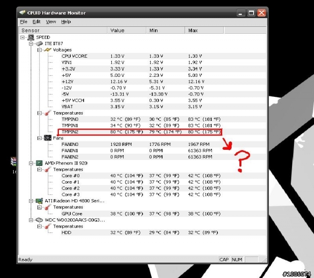Maximize the Hardware Monitor window
Screen dimensions: 314x278
tap(251, 13)
